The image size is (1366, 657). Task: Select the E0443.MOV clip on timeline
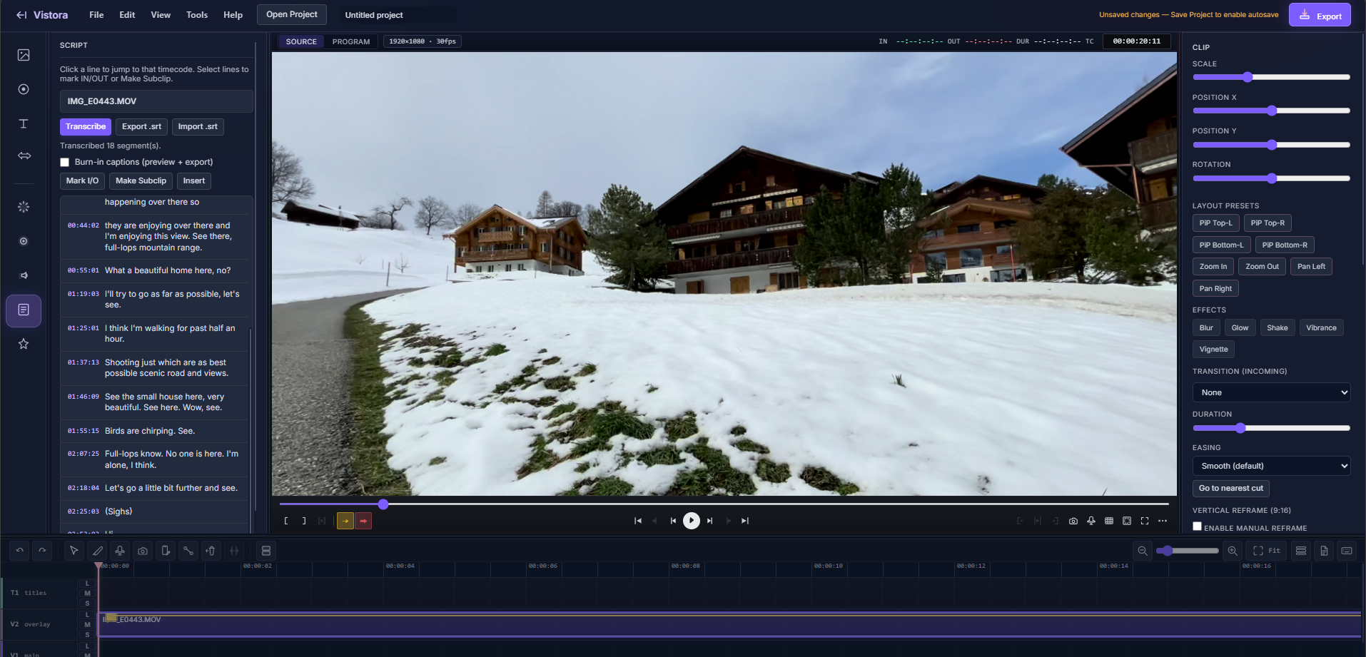729,625
